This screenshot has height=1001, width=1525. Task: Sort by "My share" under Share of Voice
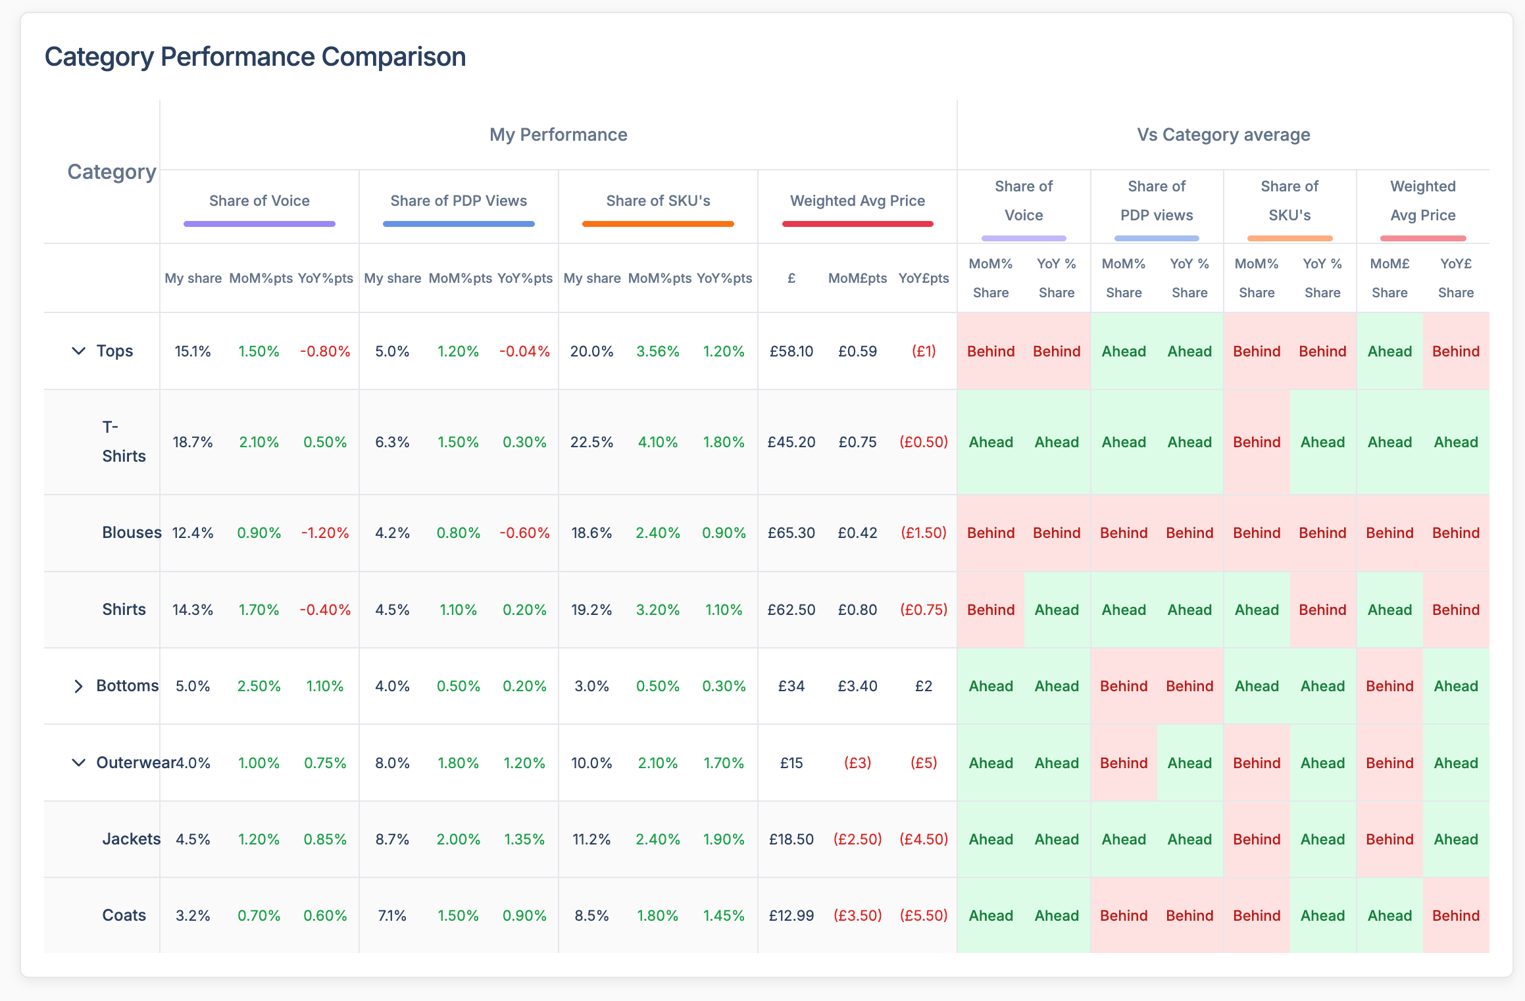pyautogui.click(x=192, y=278)
